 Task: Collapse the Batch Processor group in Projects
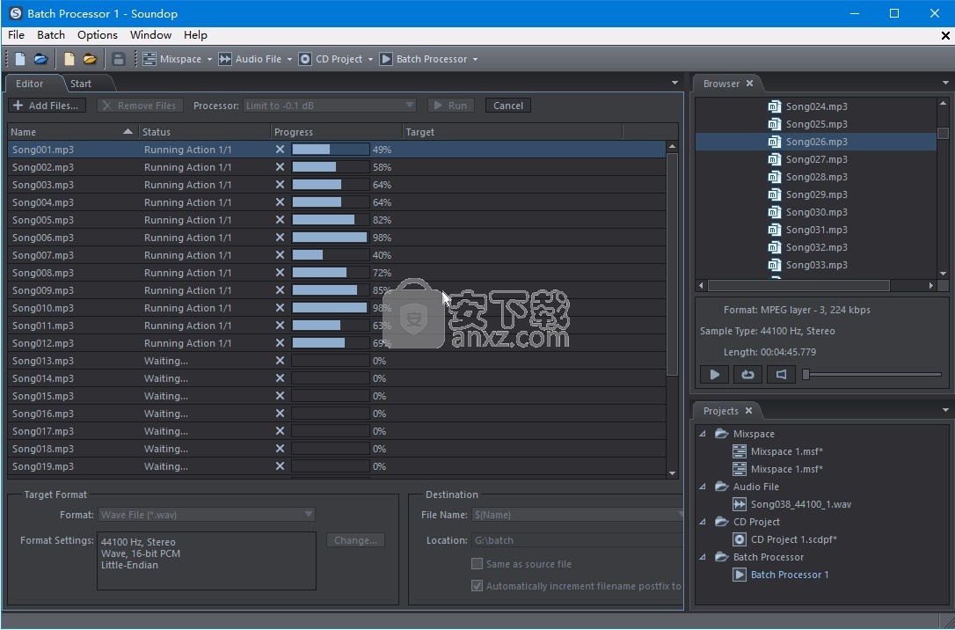coord(701,557)
